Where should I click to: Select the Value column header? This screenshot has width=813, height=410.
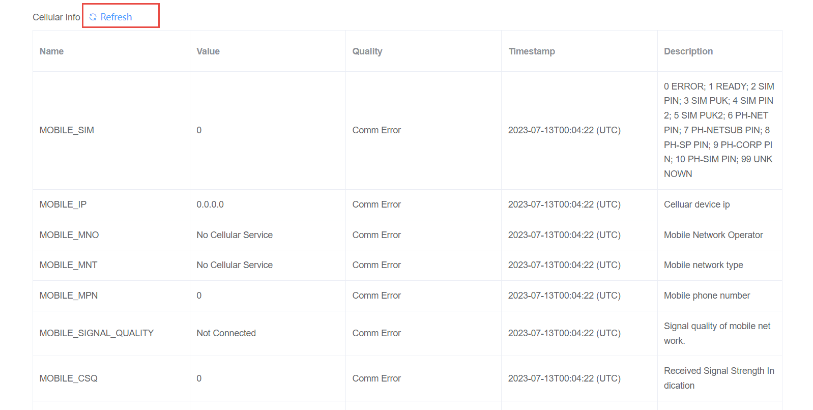[x=208, y=51]
